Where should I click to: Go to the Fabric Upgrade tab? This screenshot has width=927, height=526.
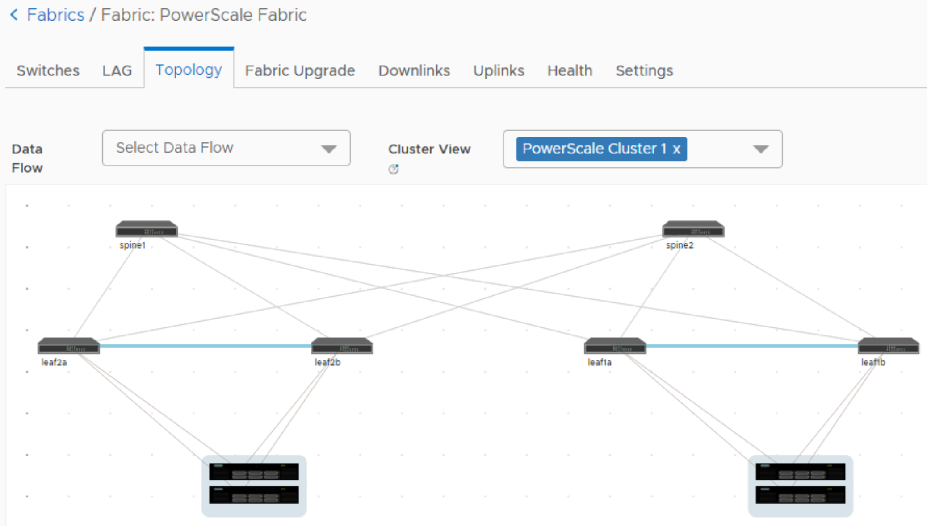(300, 70)
